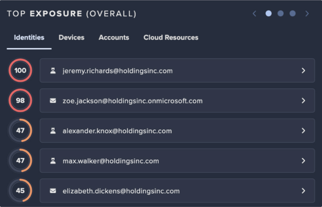This screenshot has width=322, height=207.
Task: Click the previous page left arrow
Action: click(254, 14)
